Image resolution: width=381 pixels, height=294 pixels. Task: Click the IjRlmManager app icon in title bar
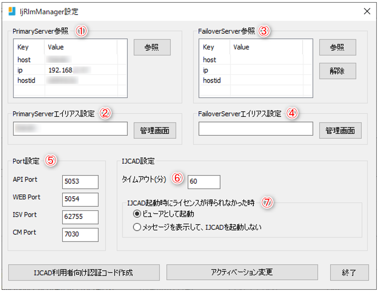pos(11,11)
